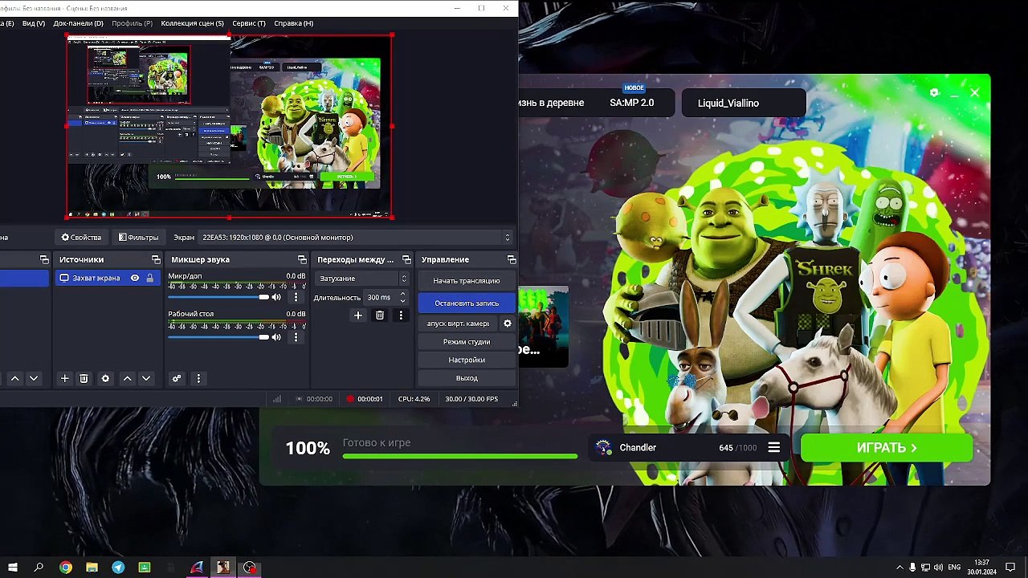This screenshot has height=578, width=1028.
Task: Open source Свойства properties button
Action: click(x=82, y=238)
